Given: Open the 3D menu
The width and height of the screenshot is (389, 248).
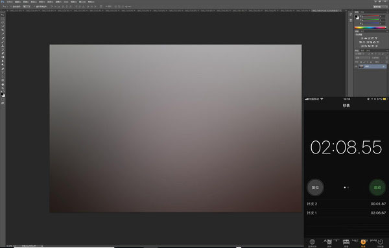Looking at the screenshot, I should tap(66, 2).
